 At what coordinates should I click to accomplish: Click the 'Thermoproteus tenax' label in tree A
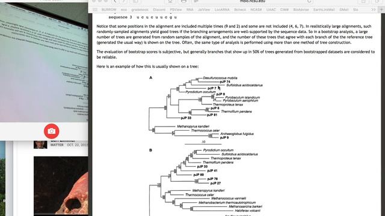tap(228, 104)
